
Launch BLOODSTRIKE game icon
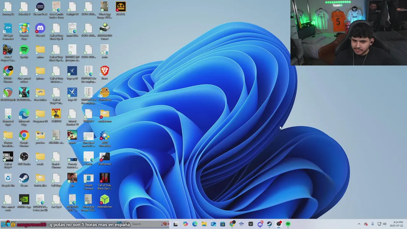(24, 94)
